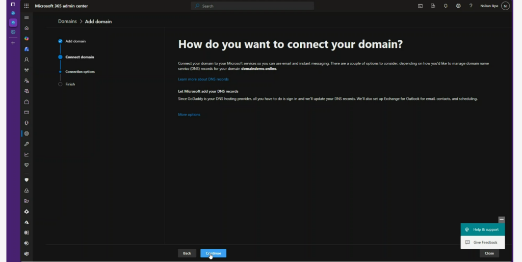
Task: Open Learn more about DNS records link
Action: click(203, 80)
